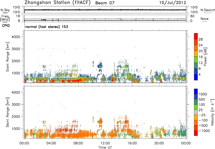Click the '3000' tick of the power panel
This screenshot has height=149, width=215.
point(16,49)
